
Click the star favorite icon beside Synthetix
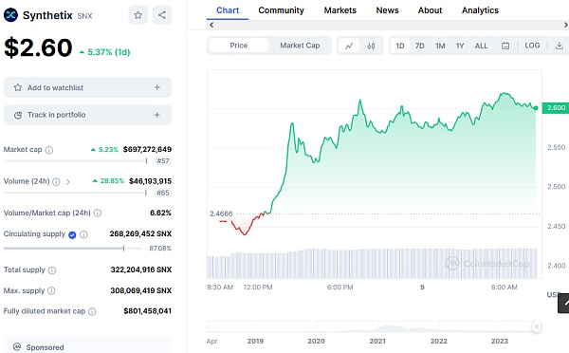(x=138, y=15)
